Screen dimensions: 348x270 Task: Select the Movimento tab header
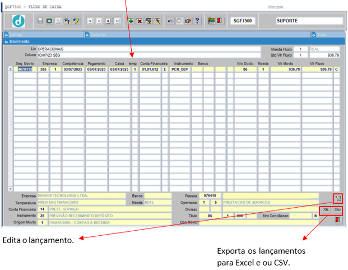[174, 42]
